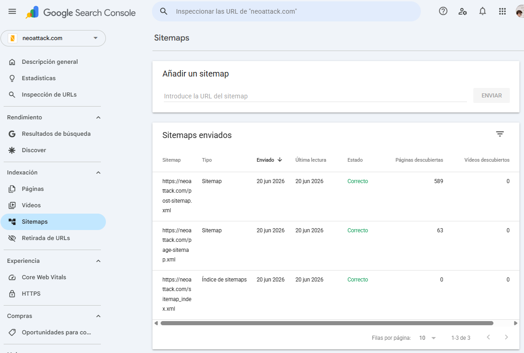
Task: Click the Google G icon for search results
Action: click(12, 133)
